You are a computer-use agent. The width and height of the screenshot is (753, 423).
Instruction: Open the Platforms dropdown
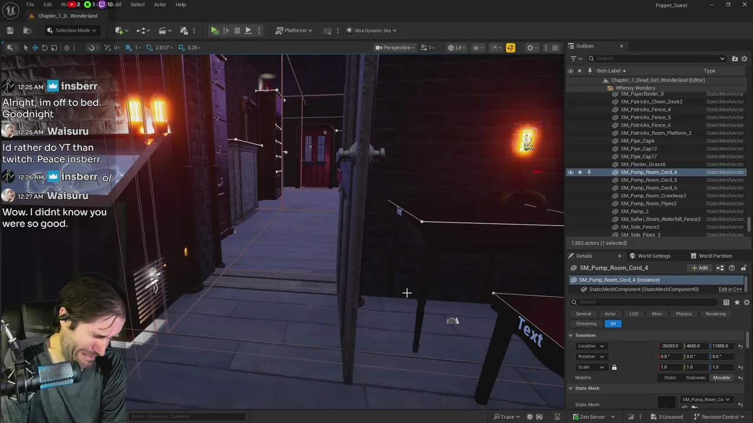294,31
